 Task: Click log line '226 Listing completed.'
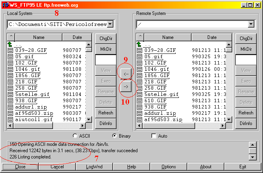30,157
